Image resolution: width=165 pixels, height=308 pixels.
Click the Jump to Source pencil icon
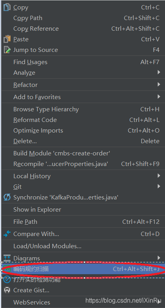[x=7, y=50]
